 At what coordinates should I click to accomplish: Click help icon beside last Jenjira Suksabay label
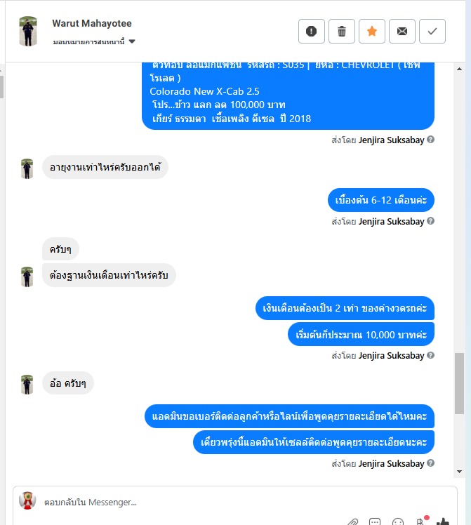pos(430,463)
